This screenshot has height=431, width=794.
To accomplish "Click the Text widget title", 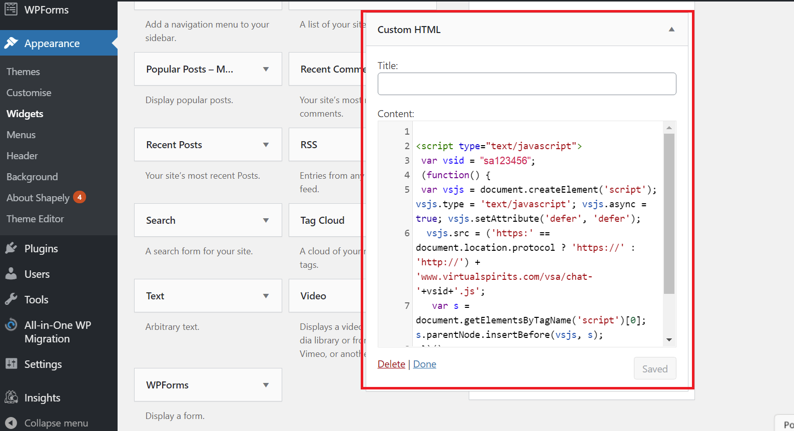I will pyautogui.click(x=155, y=296).
